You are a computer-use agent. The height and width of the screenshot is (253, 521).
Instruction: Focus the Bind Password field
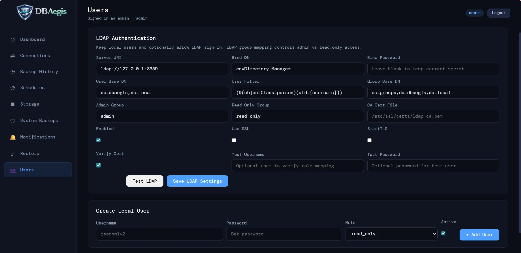[x=433, y=69]
